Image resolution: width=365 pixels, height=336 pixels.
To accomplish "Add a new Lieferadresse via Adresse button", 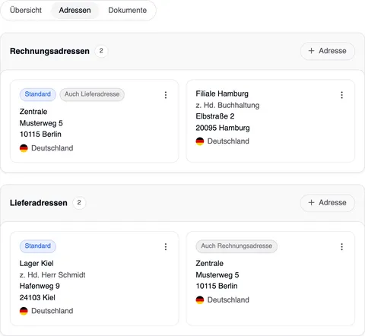I will pos(328,203).
